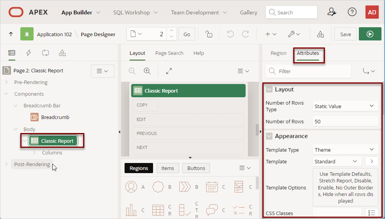Click the Filter properties field

308,71
